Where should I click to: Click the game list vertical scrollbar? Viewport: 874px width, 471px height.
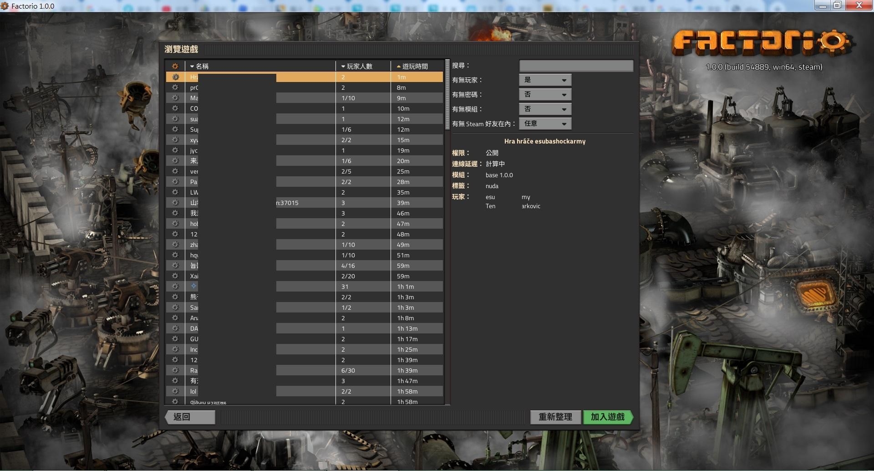447,95
